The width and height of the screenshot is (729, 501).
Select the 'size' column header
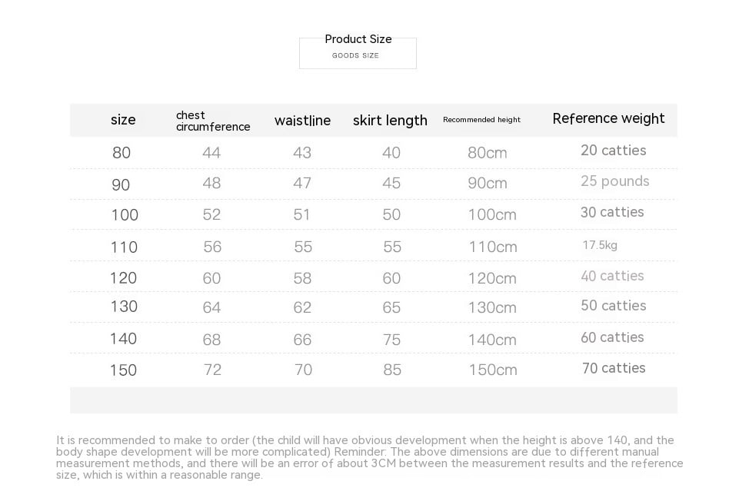(x=123, y=120)
